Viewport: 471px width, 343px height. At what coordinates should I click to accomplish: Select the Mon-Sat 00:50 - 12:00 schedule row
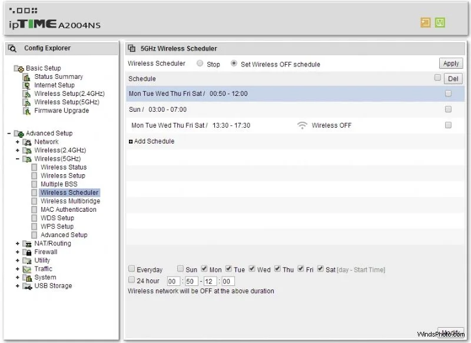click(x=296, y=94)
